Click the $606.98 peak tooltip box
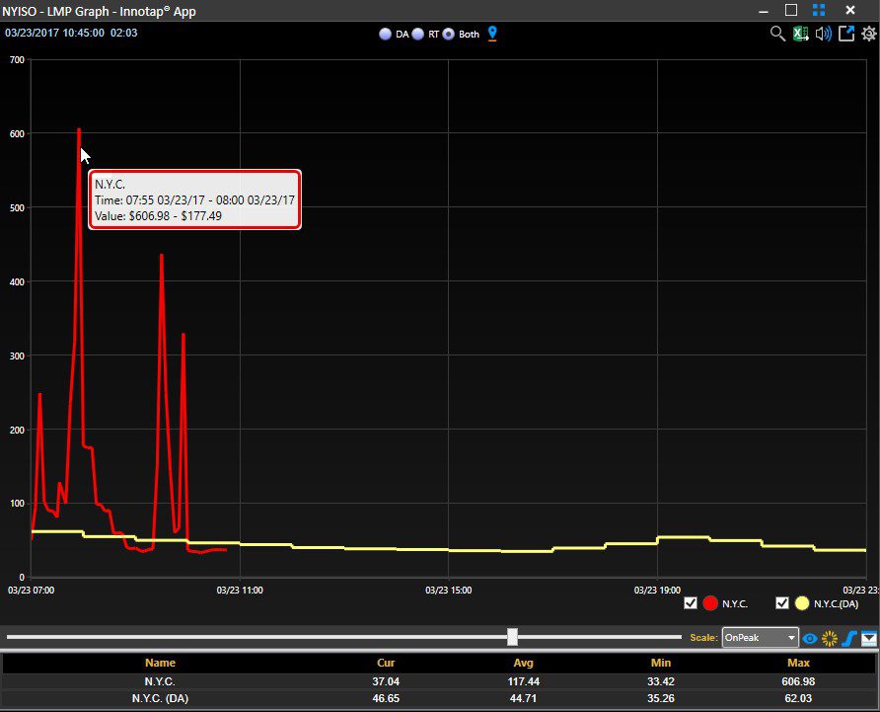880x712 pixels. click(x=194, y=199)
